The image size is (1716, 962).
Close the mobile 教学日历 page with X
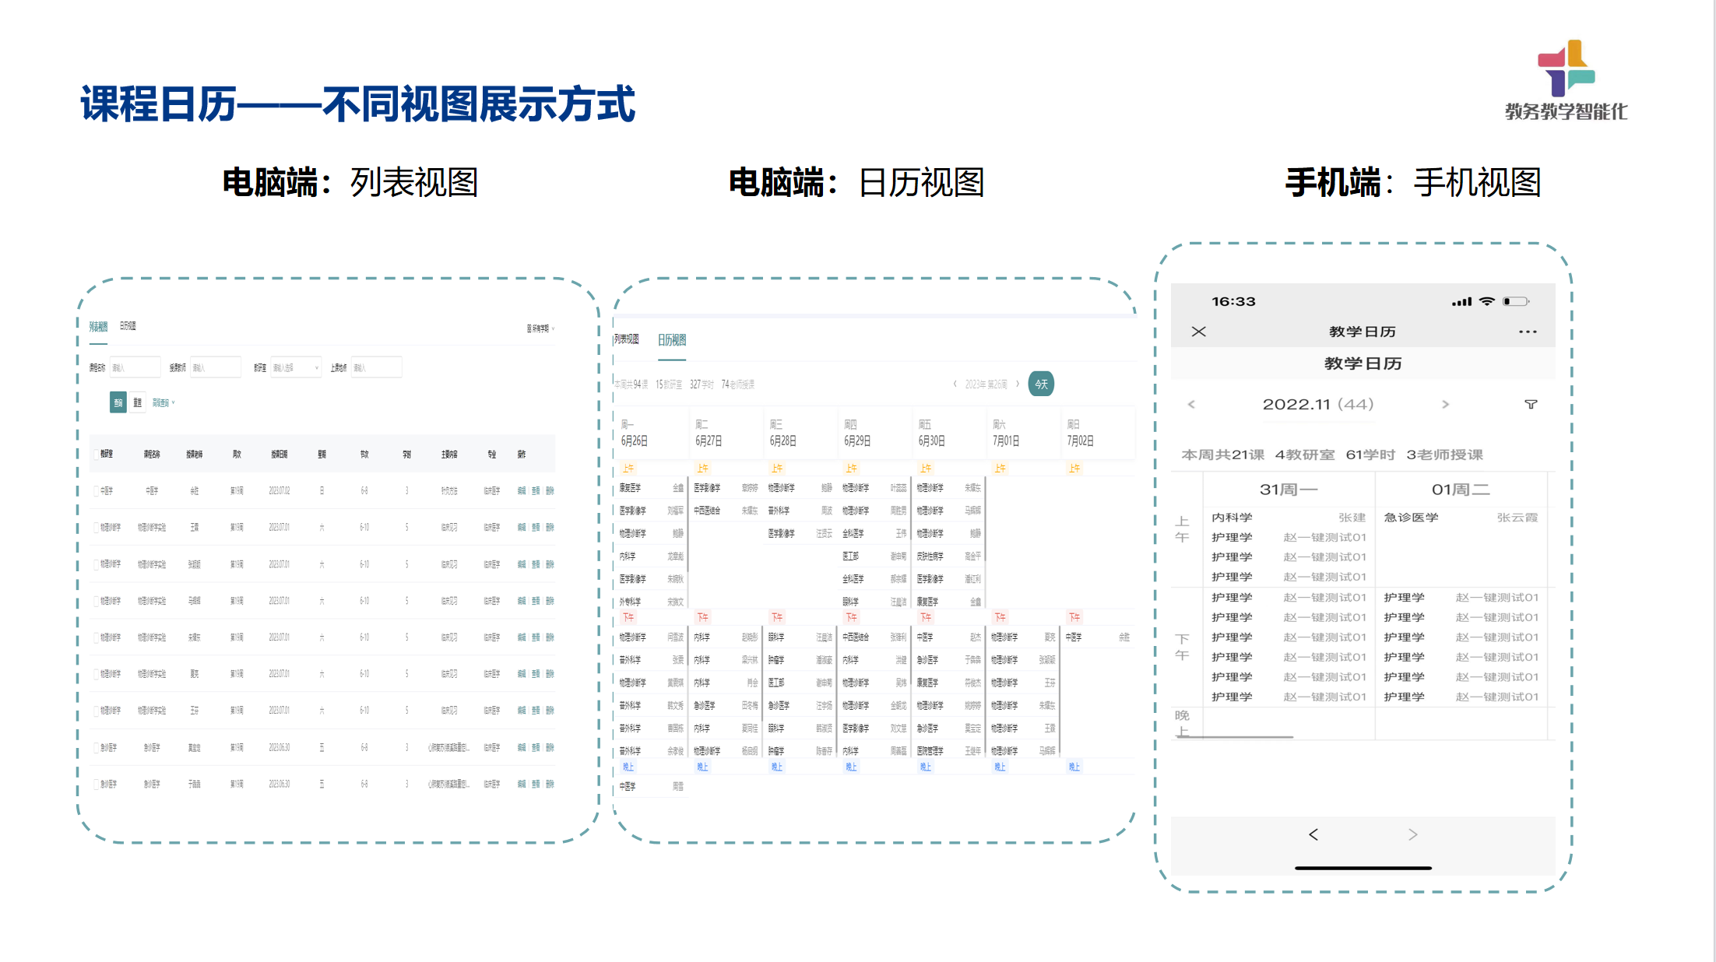pos(1198,332)
